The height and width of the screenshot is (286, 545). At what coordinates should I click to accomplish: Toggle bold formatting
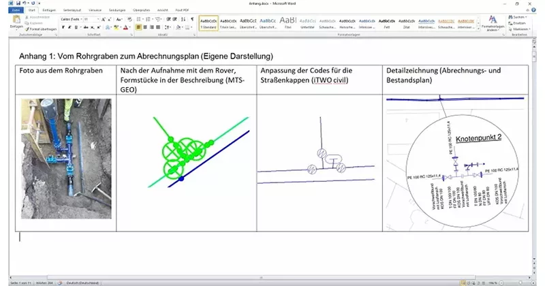pos(63,27)
